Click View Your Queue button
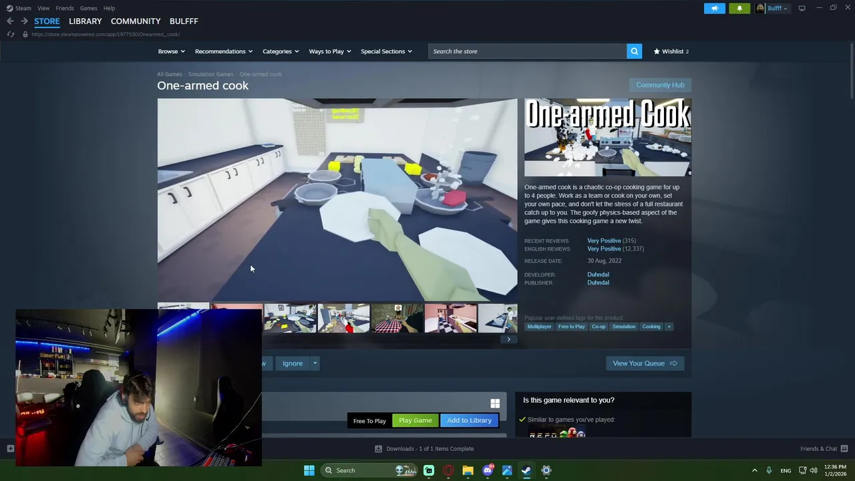The image size is (855, 481). coord(645,363)
